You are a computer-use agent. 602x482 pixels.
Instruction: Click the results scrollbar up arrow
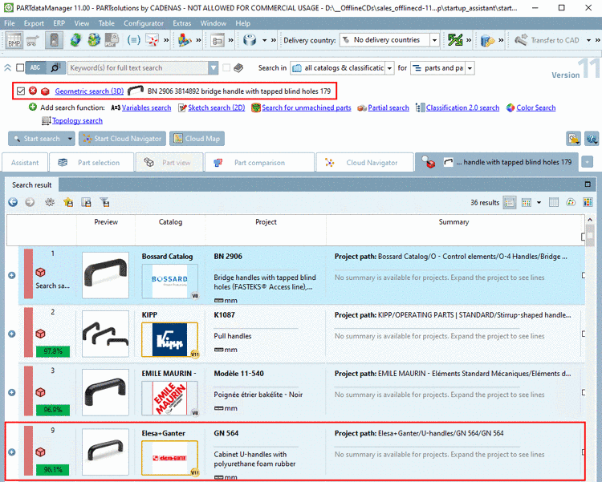590,220
